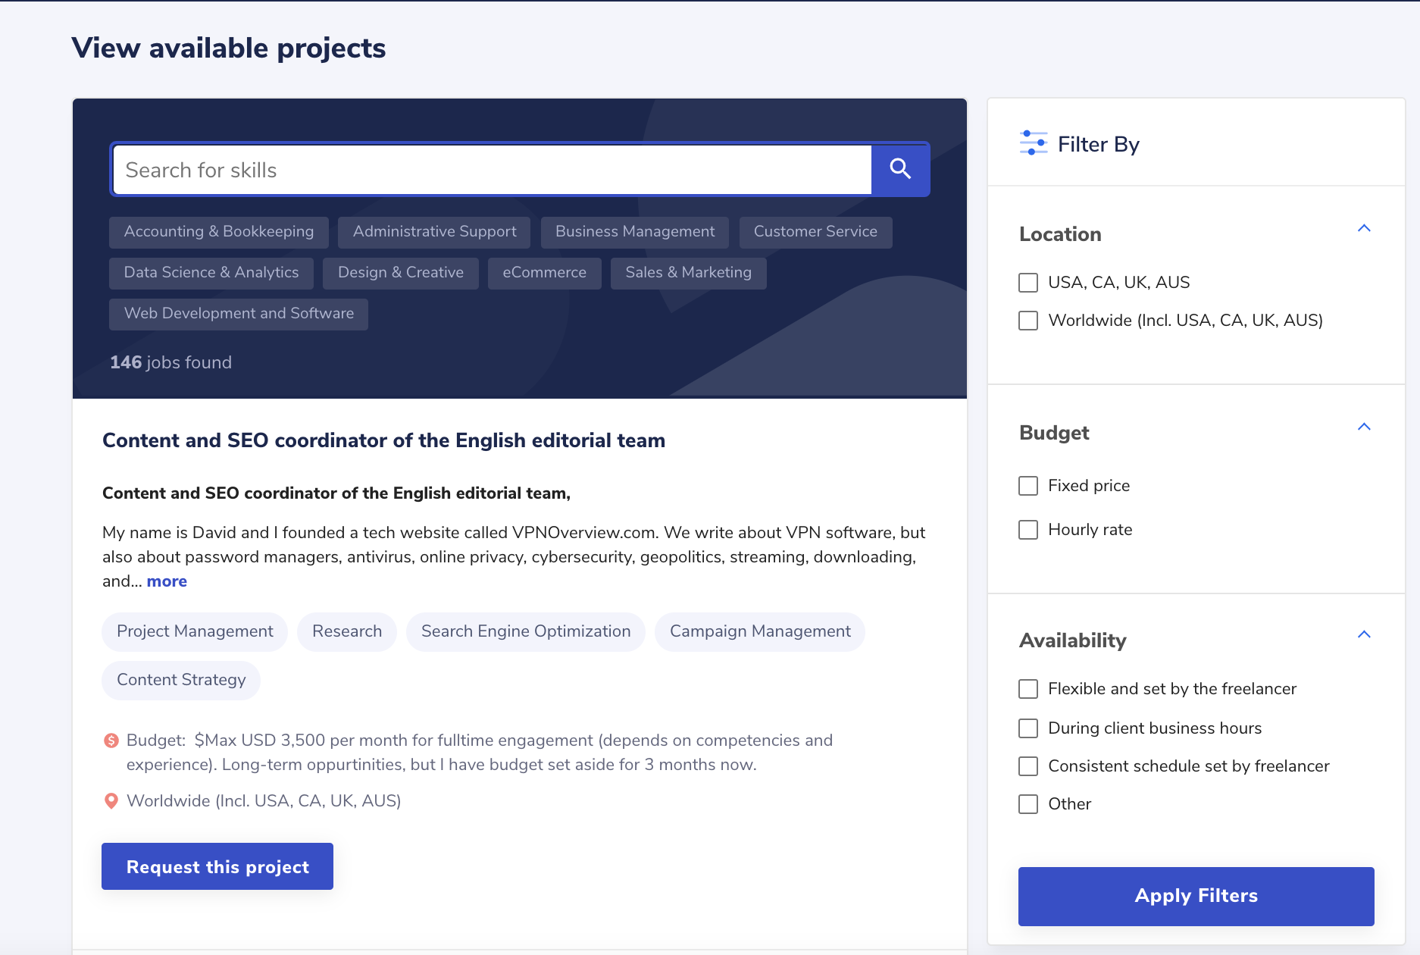1420x955 pixels.
Task: Choose the Web Development and Software category
Action: (239, 314)
